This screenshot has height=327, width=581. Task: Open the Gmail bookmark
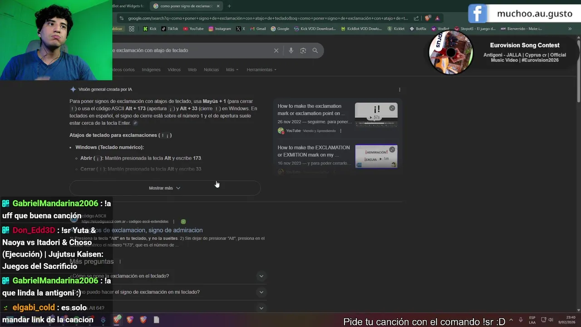tap(258, 29)
